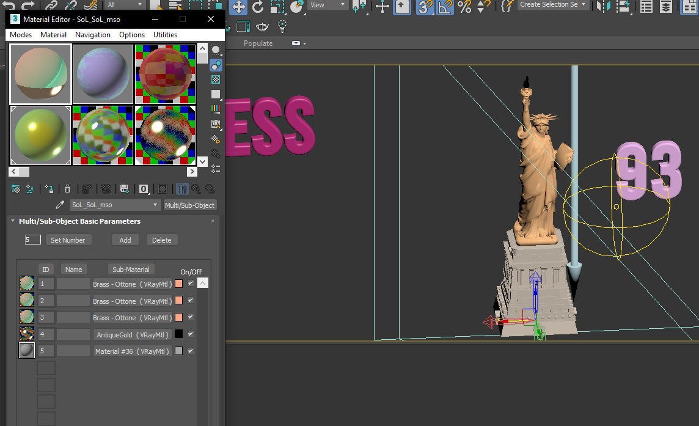
Task: Click Put to Library icon
Action: (x=125, y=189)
